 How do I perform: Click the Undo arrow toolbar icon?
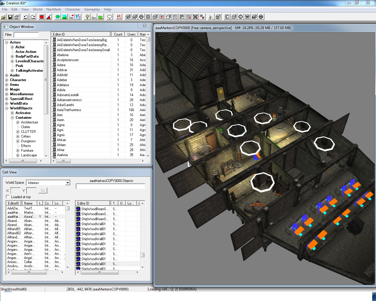[x=26, y=17]
